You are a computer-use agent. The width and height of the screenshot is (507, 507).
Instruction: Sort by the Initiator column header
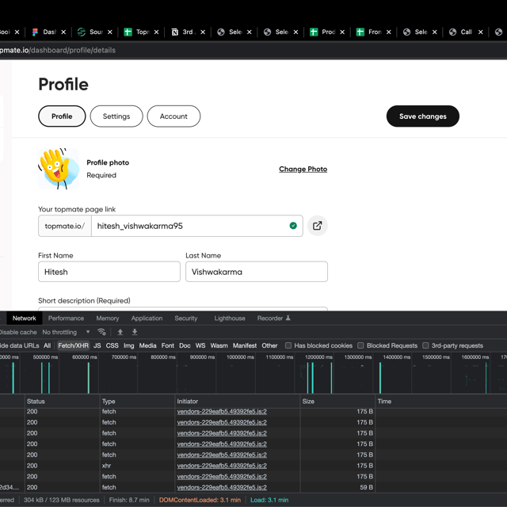coord(238,402)
